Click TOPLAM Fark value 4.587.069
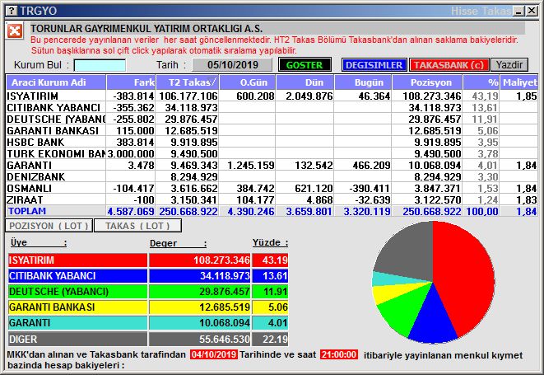 tap(131, 211)
